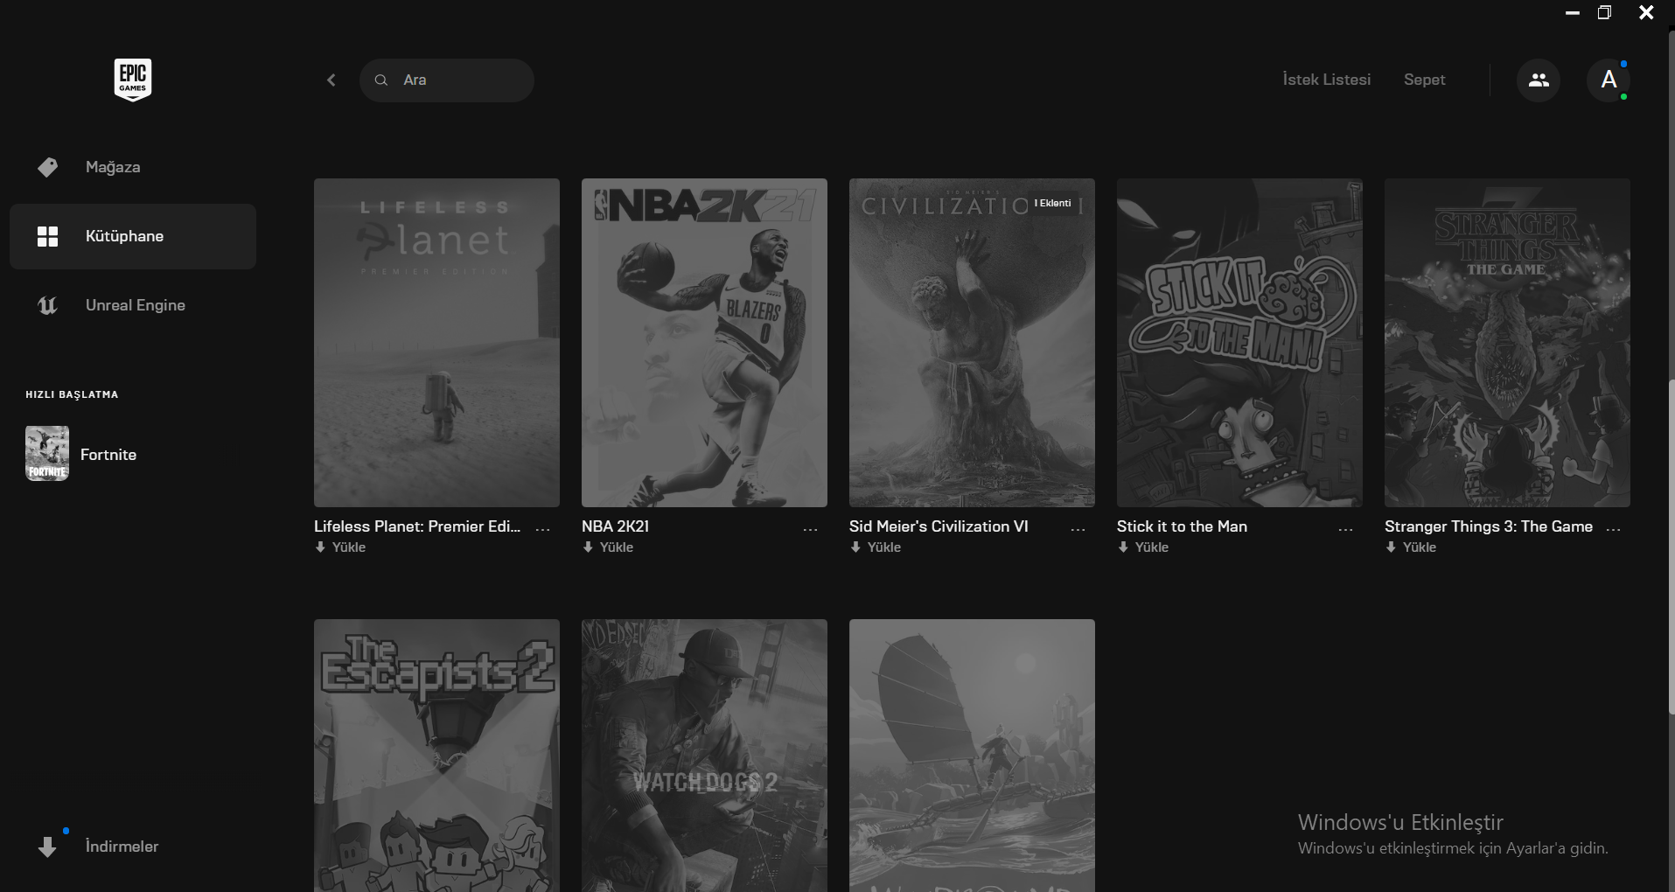This screenshot has height=892, width=1675.
Task: Open Sepet shopping cart
Action: (x=1424, y=80)
